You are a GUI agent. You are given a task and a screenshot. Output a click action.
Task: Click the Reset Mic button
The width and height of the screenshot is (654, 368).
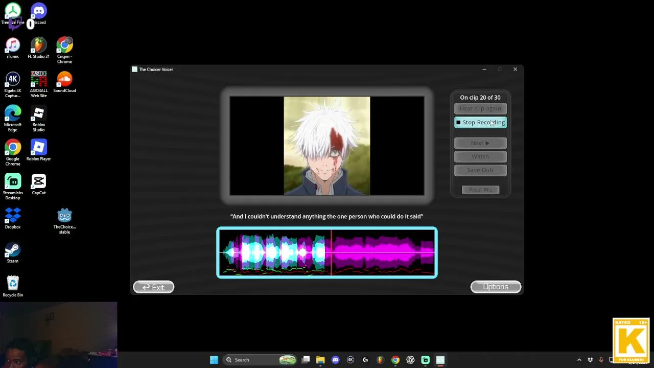point(480,190)
